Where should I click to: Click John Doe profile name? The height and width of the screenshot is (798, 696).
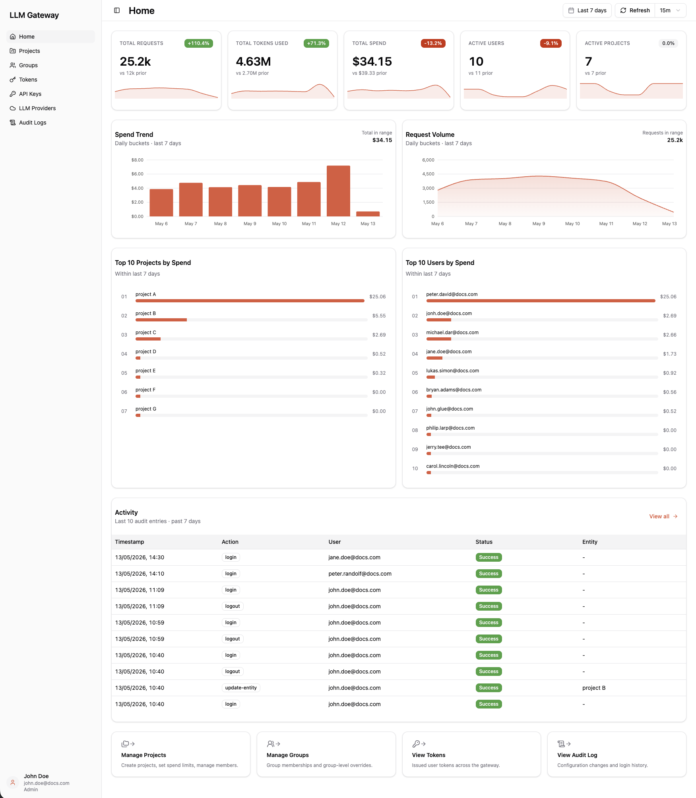(36, 776)
